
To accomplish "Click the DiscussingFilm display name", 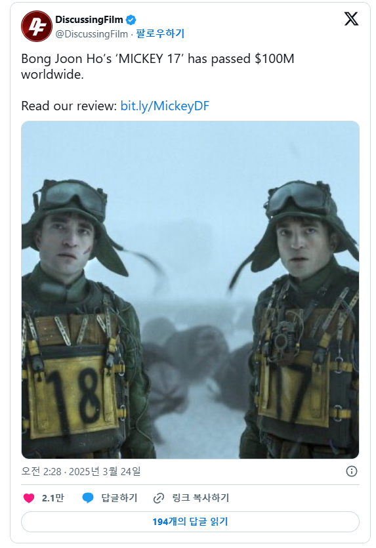I will [89, 20].
